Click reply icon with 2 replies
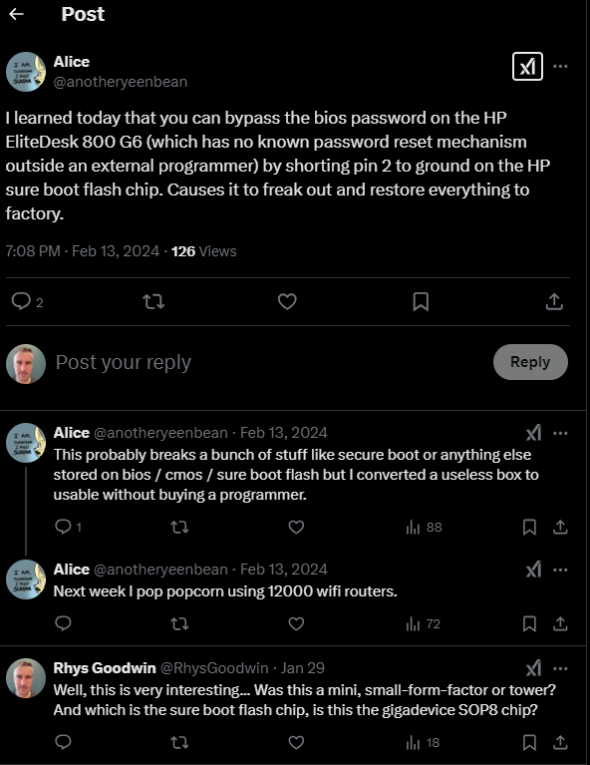 (27, 301)
